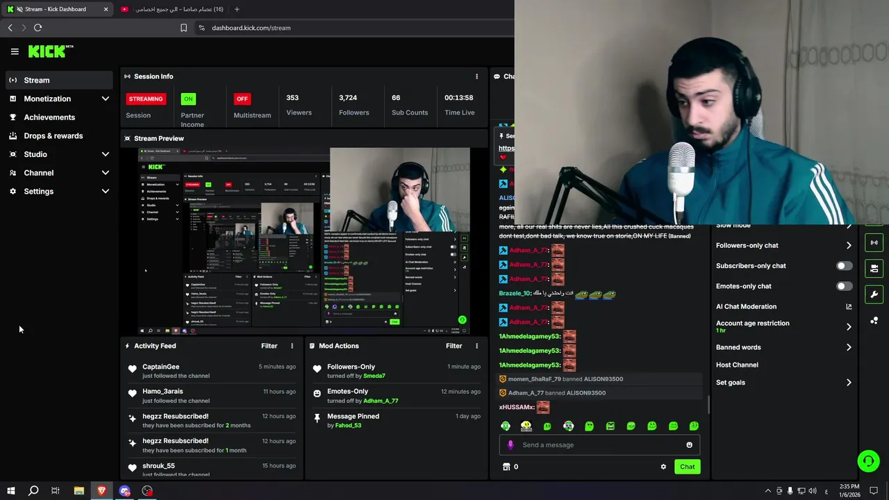Viewport: 889px width, 500px height.
Task: Open Mod Actions three-dot options menu
Action: (x=476, y=346)
